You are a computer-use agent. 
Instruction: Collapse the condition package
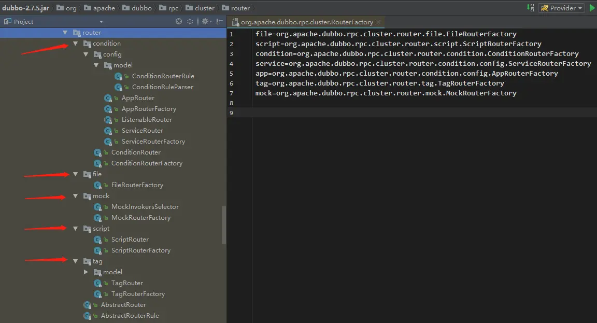[75, 44]
